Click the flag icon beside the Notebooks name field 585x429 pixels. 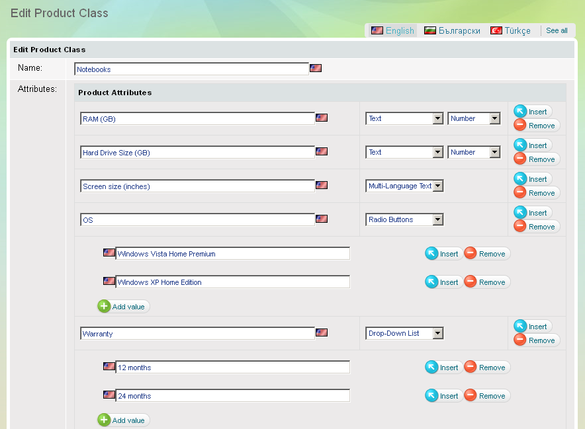(x=316, y=68)
